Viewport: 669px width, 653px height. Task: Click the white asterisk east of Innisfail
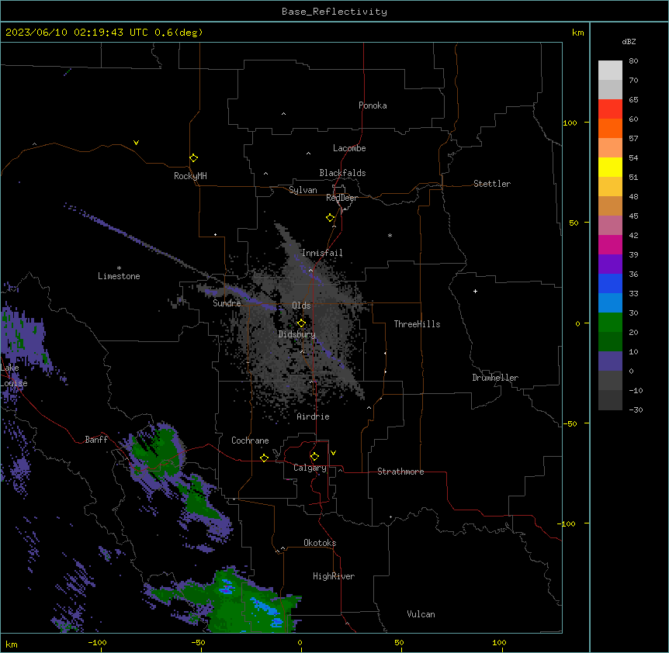pos(390,235)
